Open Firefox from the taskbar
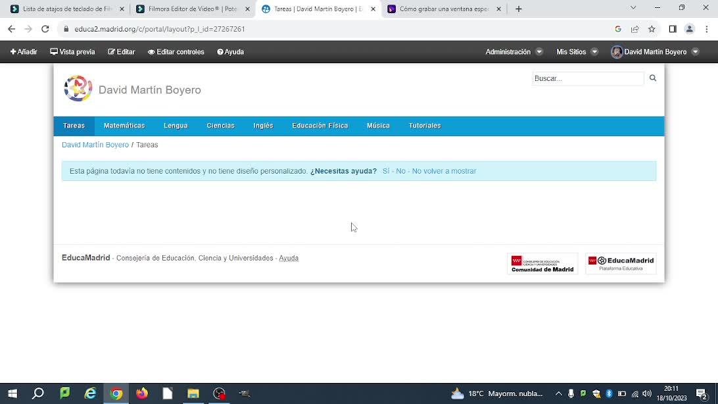 (142, 393)
